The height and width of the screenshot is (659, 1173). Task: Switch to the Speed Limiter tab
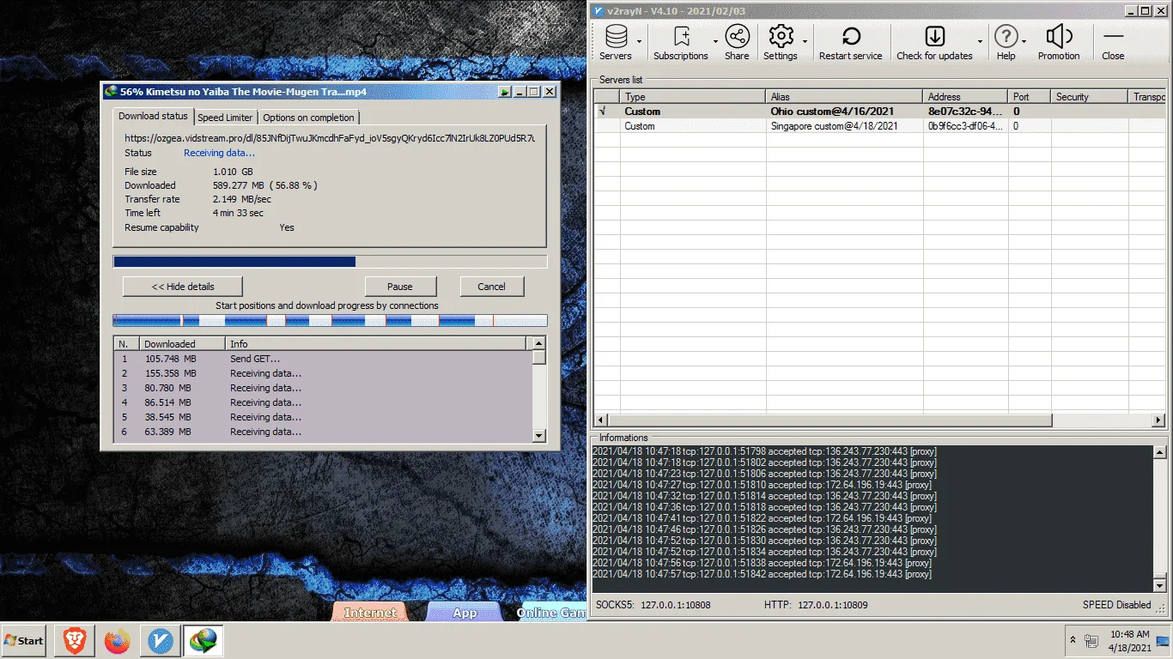point(225,118)
